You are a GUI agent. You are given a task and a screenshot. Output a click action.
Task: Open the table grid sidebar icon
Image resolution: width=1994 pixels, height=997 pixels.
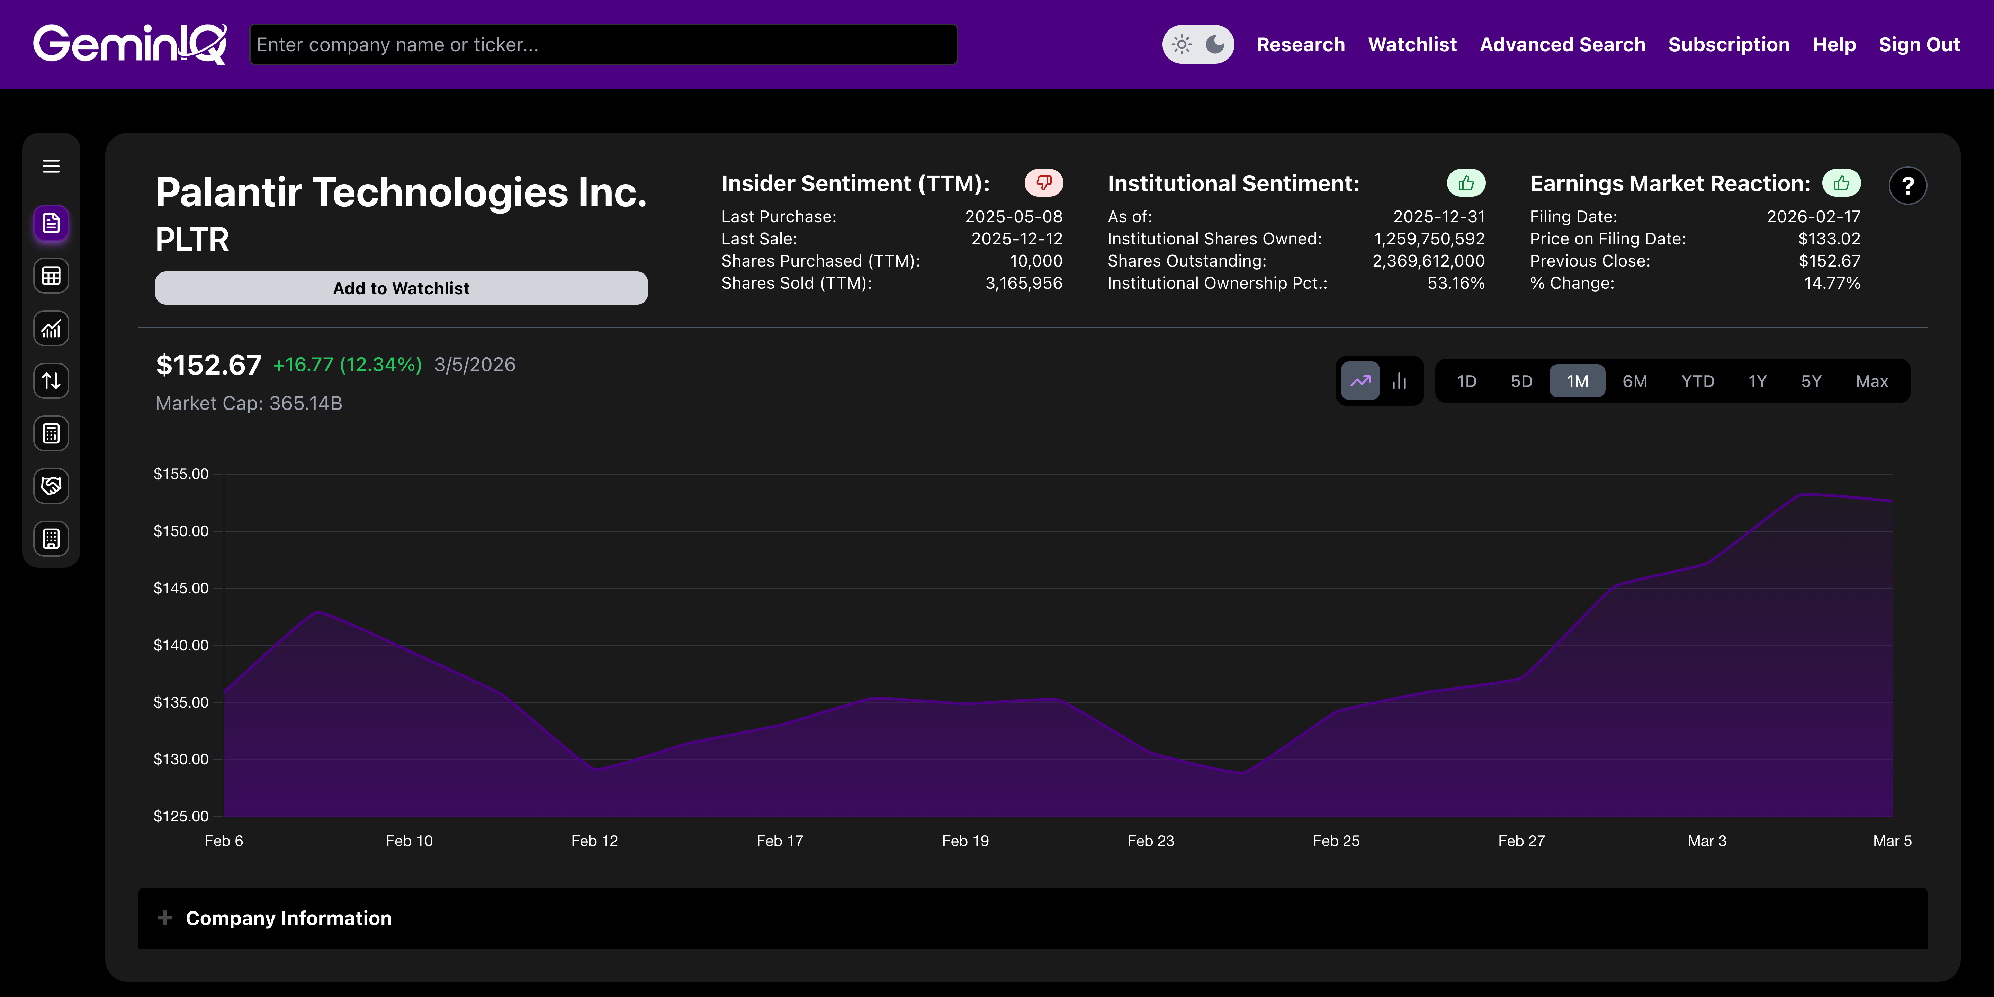click(x=51, y=276)
